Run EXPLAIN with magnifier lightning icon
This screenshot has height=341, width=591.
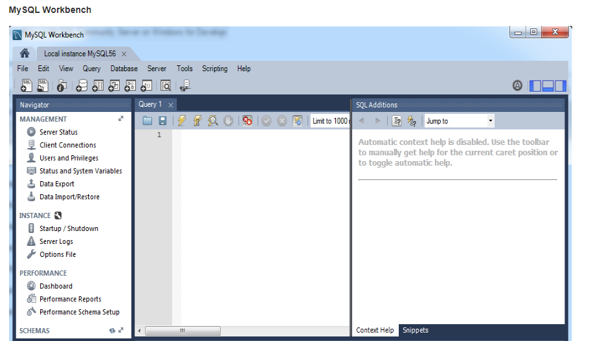(x=212, y=120)
